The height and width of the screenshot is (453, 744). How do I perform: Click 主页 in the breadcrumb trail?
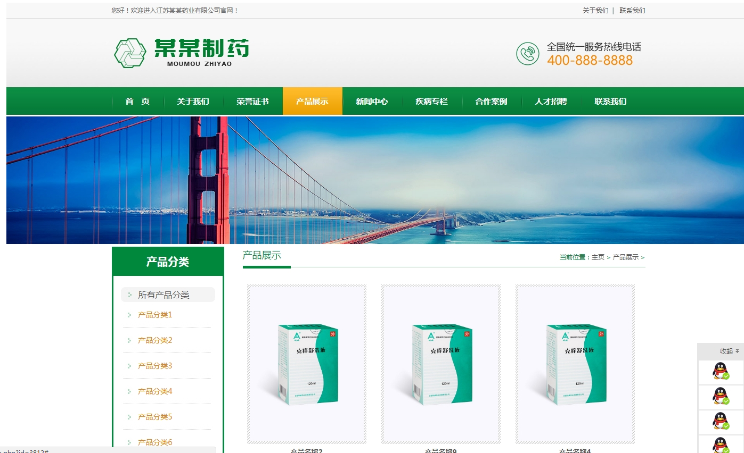click(598, 257)
